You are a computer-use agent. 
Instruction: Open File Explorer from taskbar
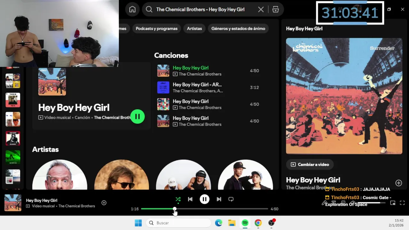click(x=232, y=223)
